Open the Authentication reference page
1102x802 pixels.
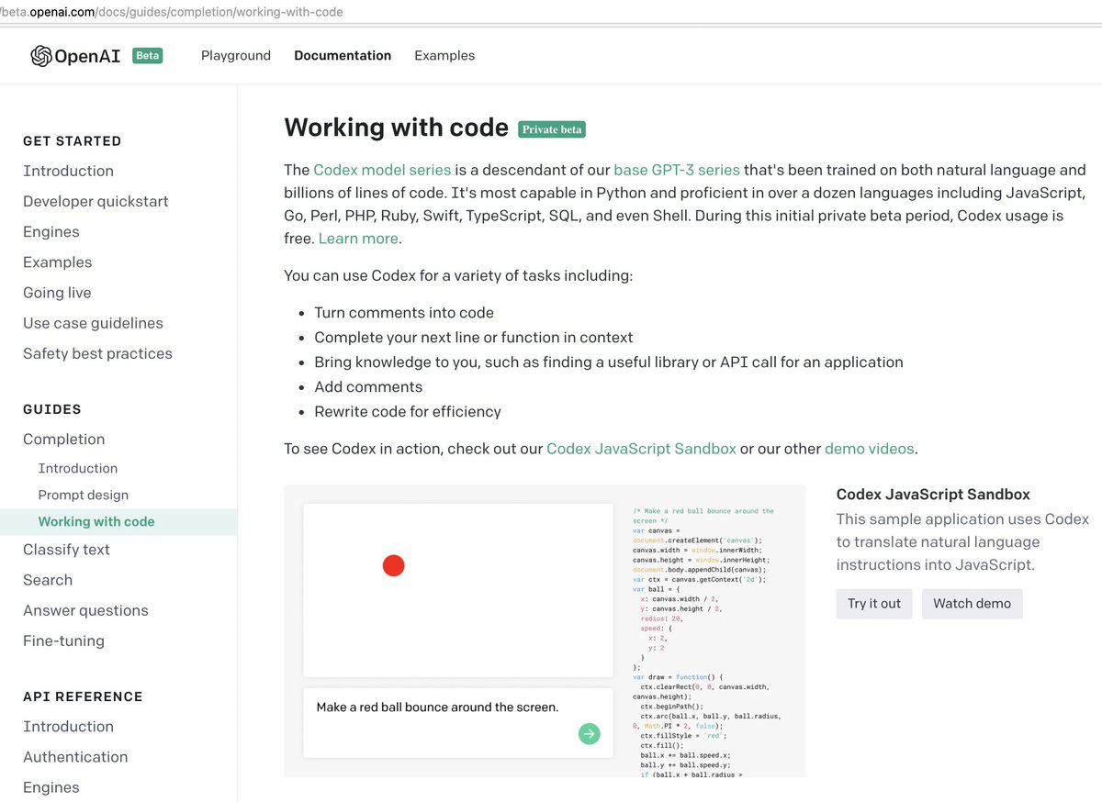[x=75, y=756]
